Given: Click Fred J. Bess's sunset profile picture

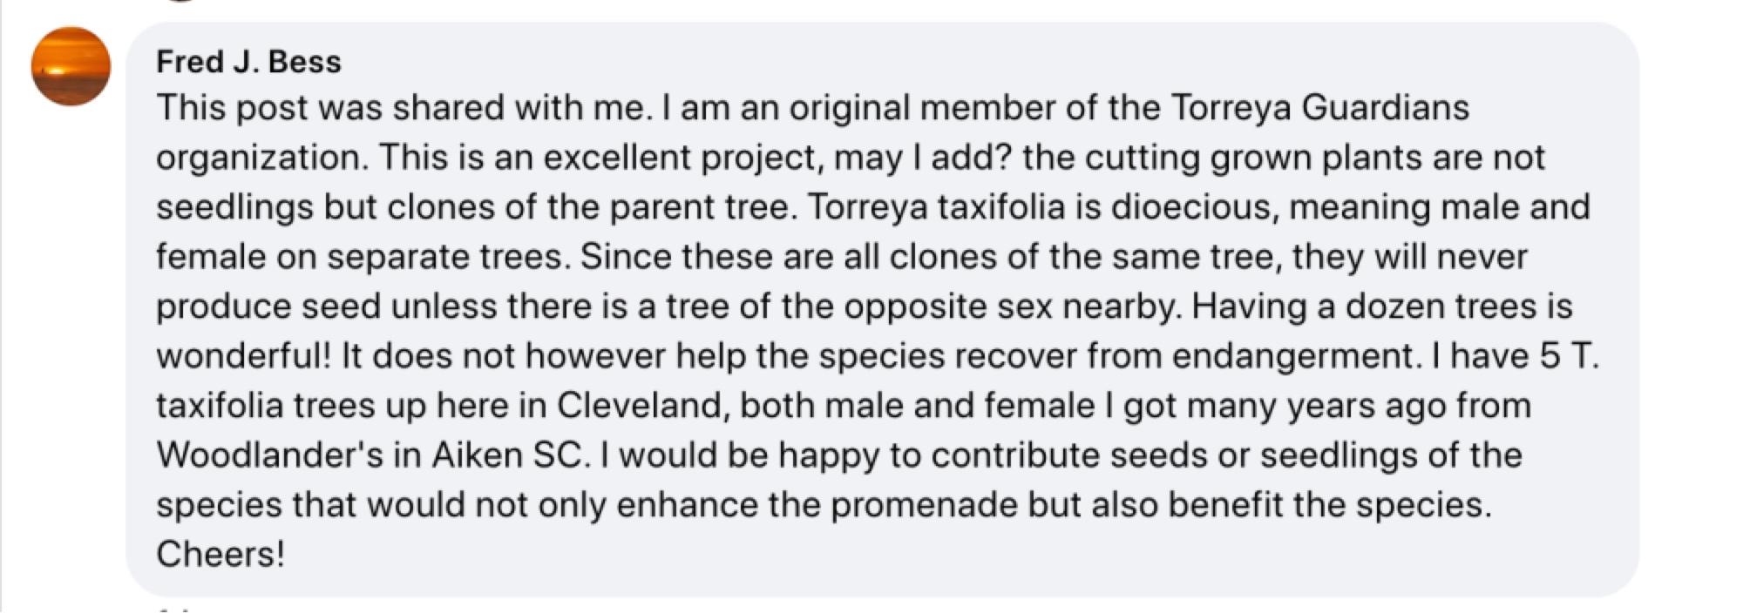Looking at the screenshot, I should (71, 66).
